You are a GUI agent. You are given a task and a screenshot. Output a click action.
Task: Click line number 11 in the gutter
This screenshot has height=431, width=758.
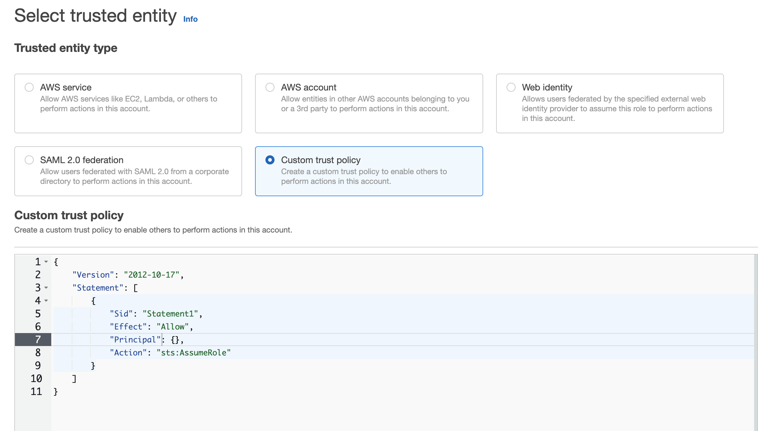[36, 391]
